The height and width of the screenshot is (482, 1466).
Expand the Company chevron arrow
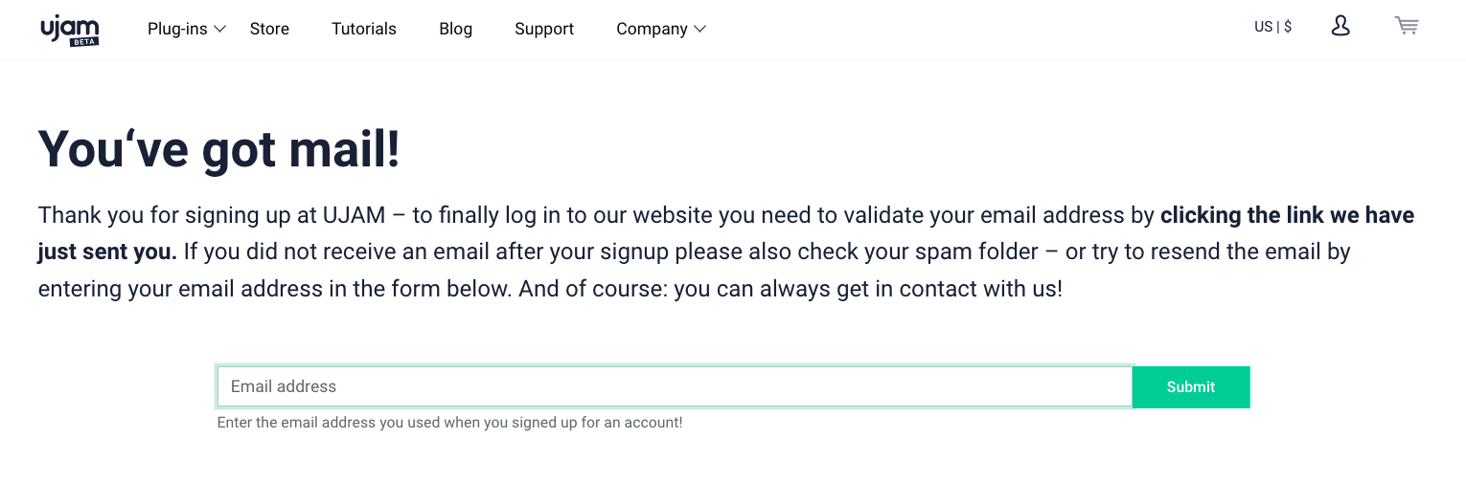[699, 30]
